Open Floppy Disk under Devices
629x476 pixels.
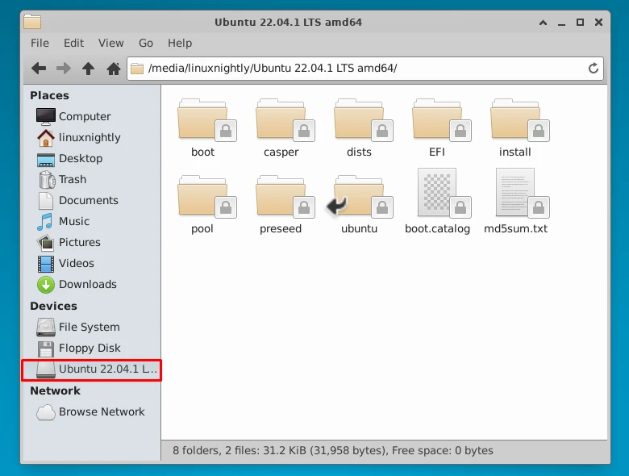tap(92, 348)
